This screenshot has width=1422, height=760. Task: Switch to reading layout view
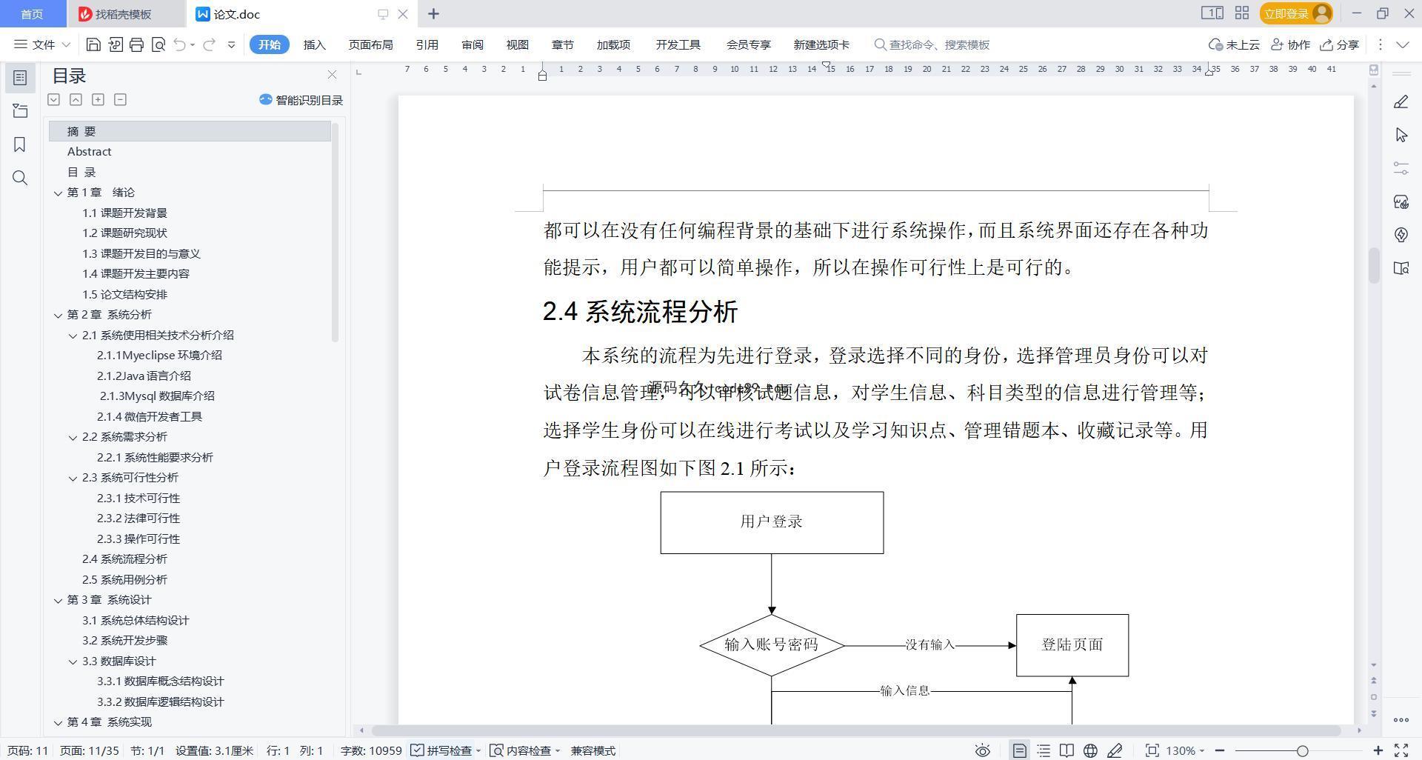click(x=1066, y=750)
